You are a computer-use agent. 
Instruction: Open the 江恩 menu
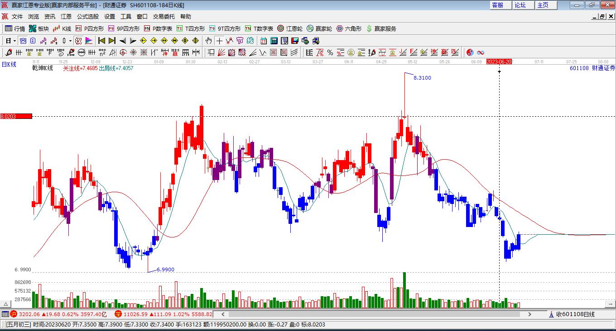click(x=66, y=17)
